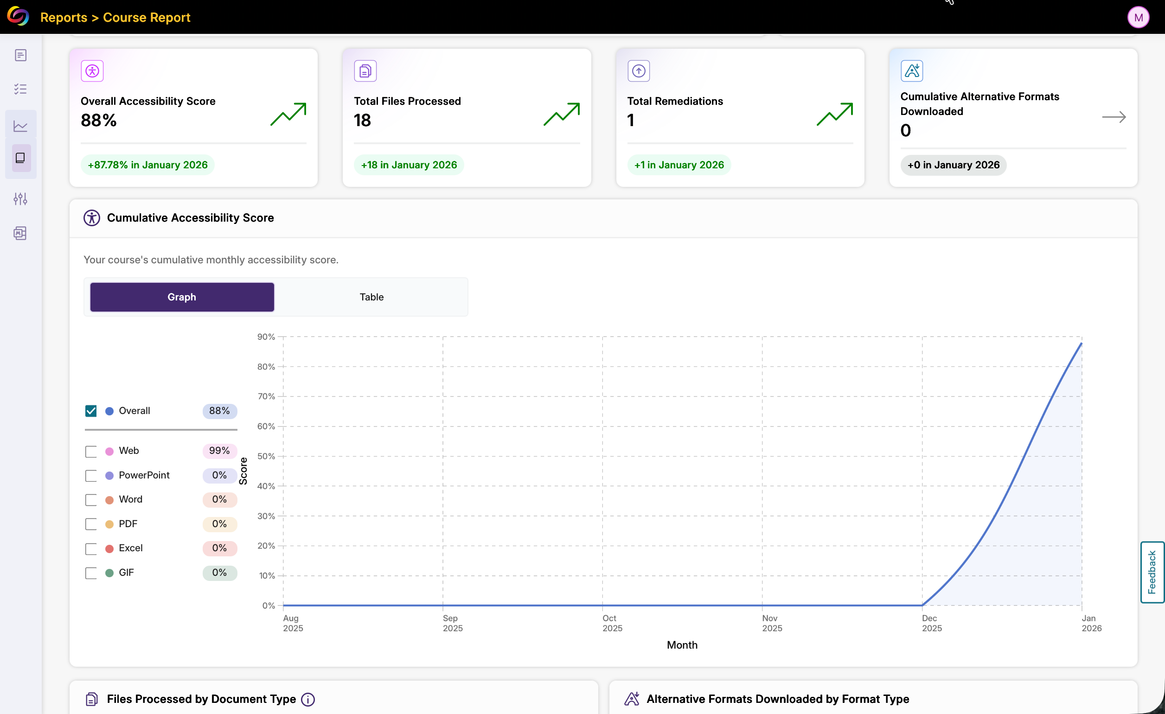Uncheck the Overall score checkbox

coord(90,411)
